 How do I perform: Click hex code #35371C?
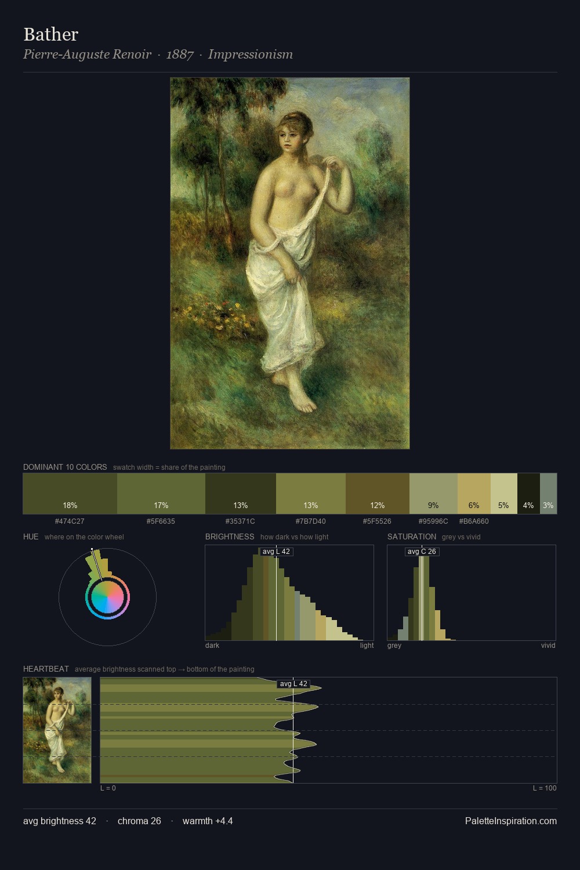[240, 521]
